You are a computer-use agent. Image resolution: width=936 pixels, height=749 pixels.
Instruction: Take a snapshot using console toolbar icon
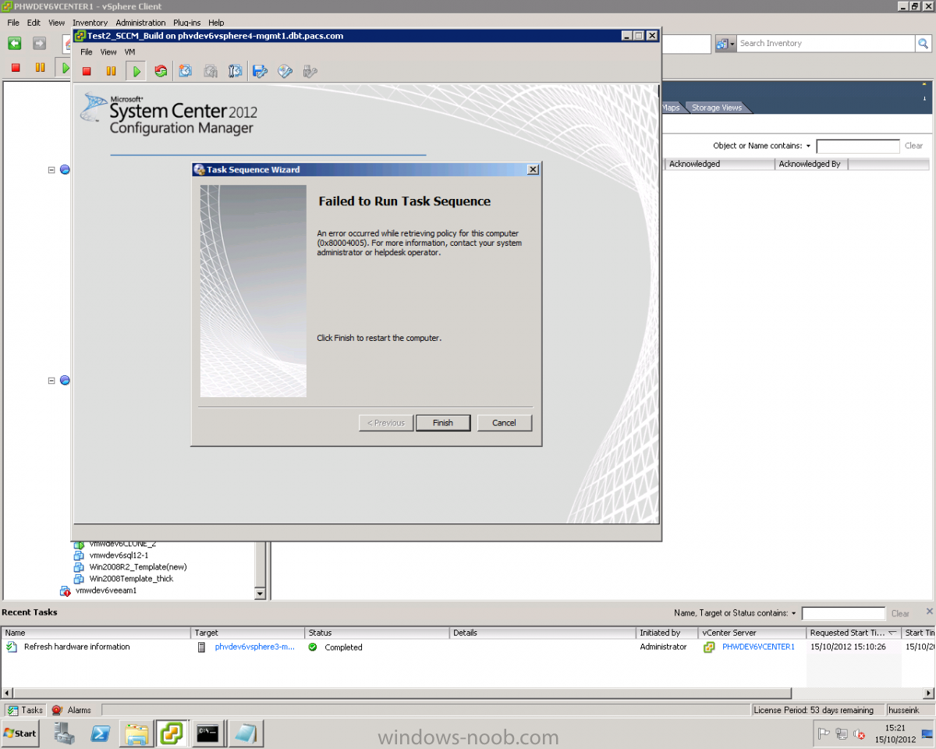[186, 71]
